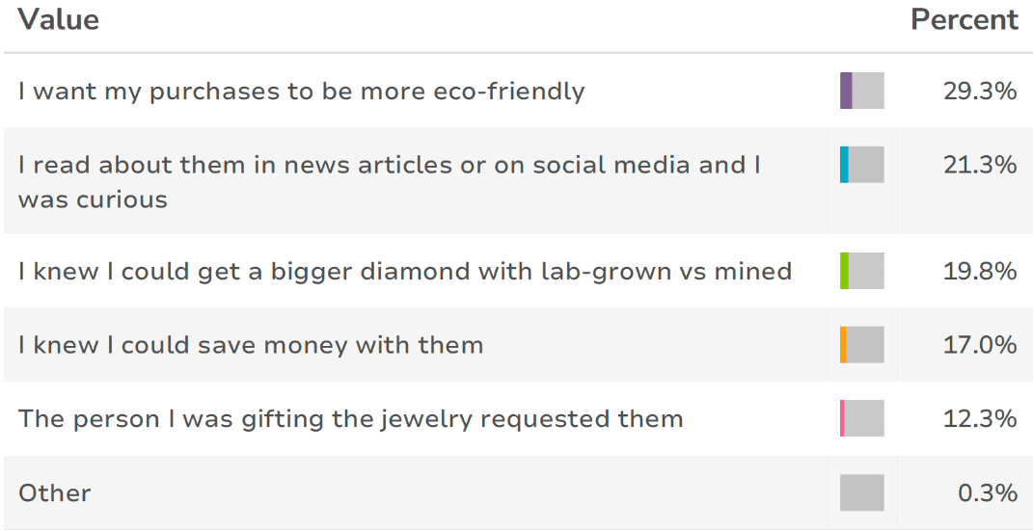Click the 12.3% value

click(979, 419)
